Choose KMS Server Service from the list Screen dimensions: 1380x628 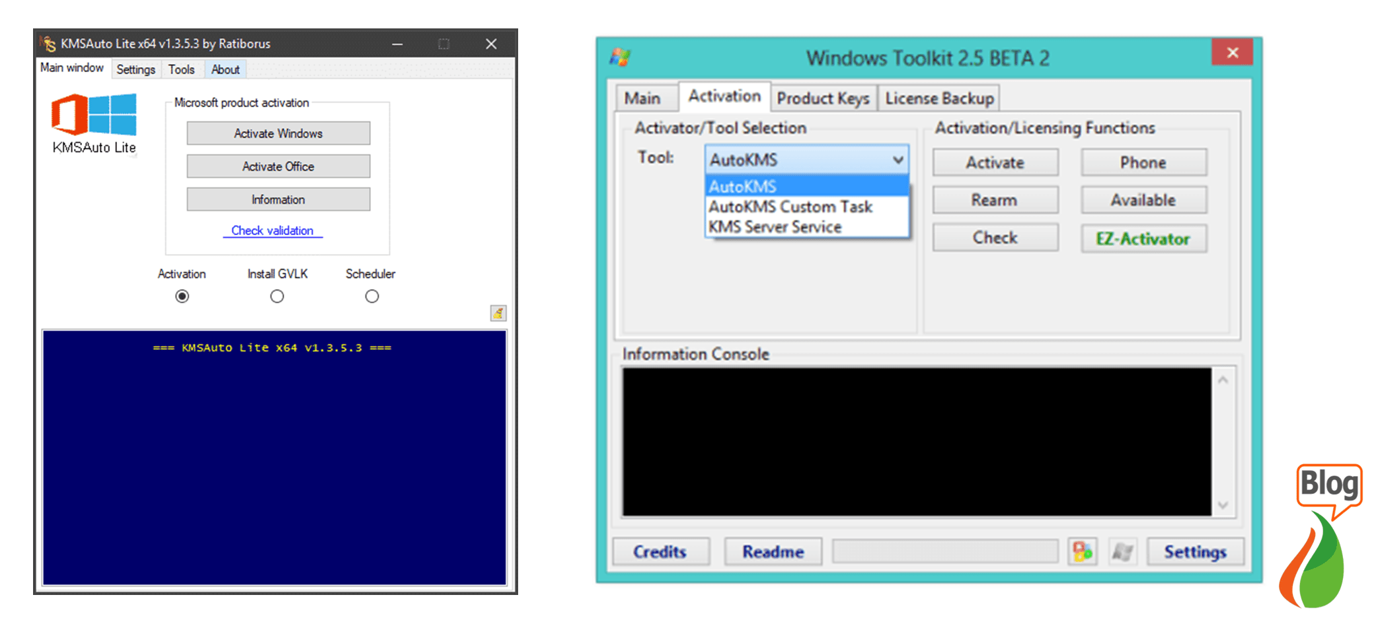[x=807, y=227]
